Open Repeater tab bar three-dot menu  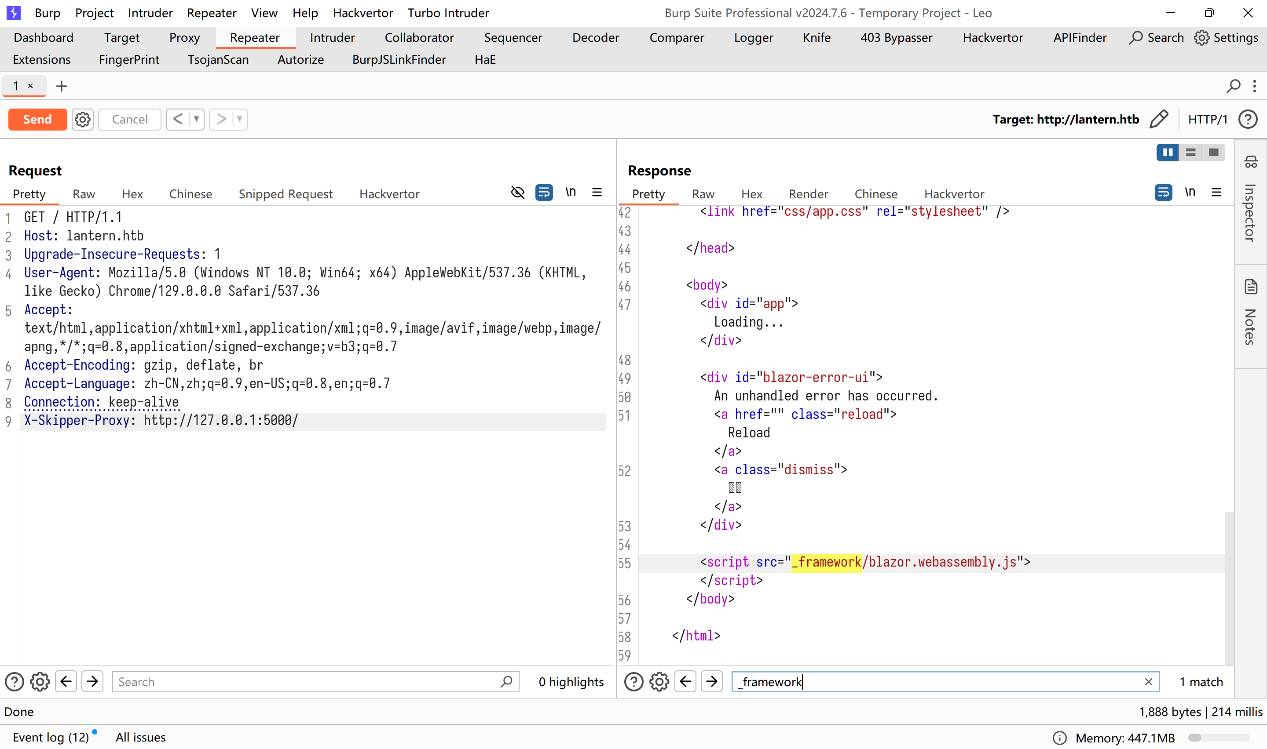pyautogui.click(x=1255, y=86)
